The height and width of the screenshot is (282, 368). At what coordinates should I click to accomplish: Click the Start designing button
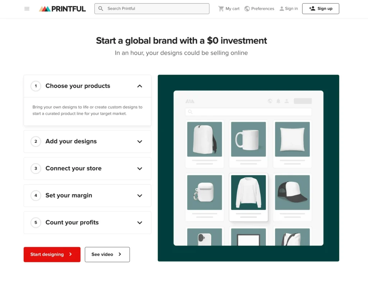(x=52, y=254)
